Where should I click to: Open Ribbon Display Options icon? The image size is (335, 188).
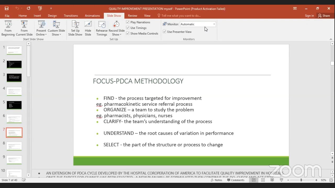[295, 9]
